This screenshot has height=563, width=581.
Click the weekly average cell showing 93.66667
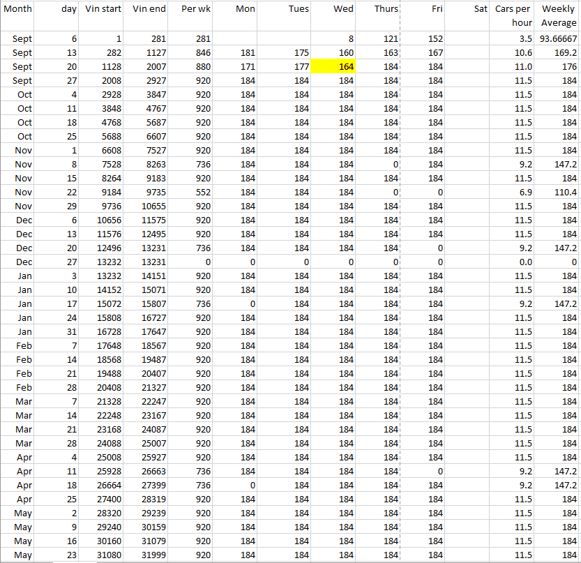[x=558, y=38]
